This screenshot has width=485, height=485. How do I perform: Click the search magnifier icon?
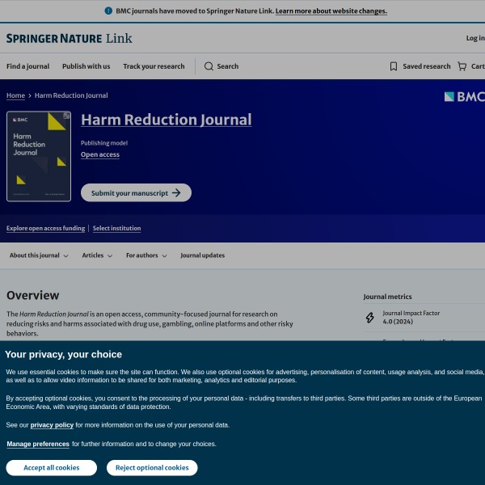coord(209,66)
